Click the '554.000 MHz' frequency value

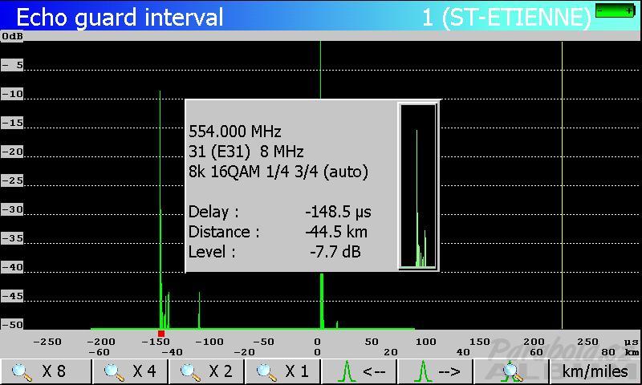(234, 132)
